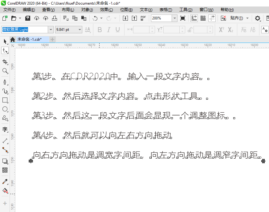This screenshot has height=212, width=269.
Task: Select the Ellipse tool
Action: tap(5, 109)
